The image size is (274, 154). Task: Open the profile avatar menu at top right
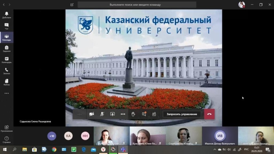click(241, 4)
